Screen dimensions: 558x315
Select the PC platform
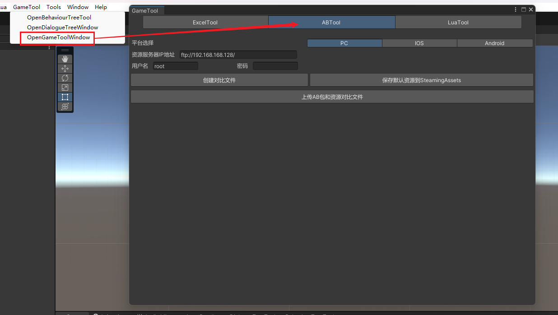coord(344,43)
